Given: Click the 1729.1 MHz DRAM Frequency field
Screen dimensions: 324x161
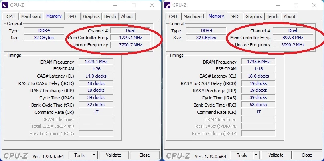Looking at the screenshot, I should pos(96,62).
